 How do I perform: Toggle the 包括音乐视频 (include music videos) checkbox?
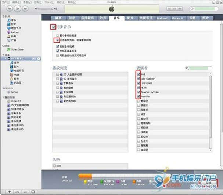click(57, 47)
